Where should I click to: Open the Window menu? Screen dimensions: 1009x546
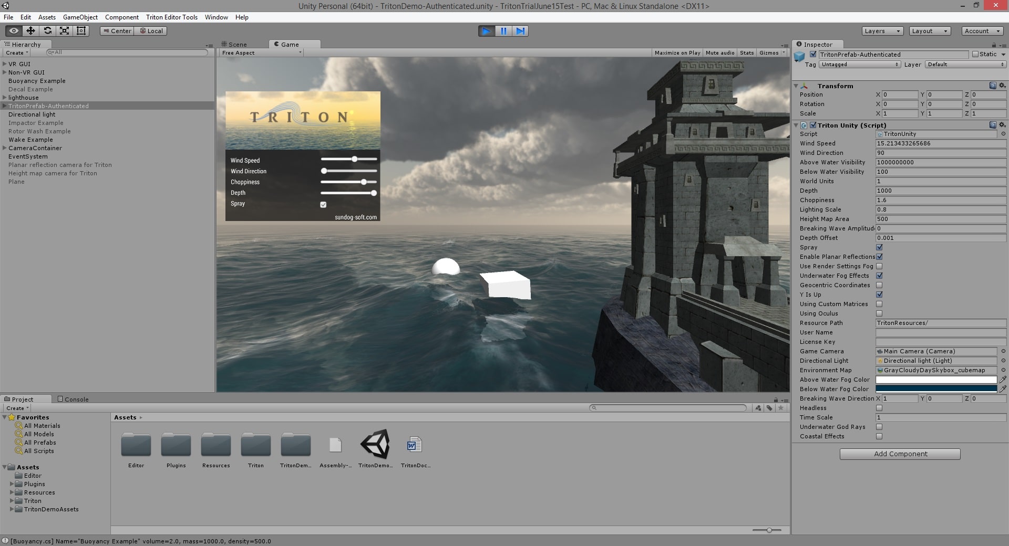[217, 17]
